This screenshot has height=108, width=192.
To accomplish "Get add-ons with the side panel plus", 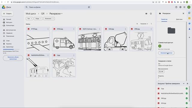I will tap(189, 37).
